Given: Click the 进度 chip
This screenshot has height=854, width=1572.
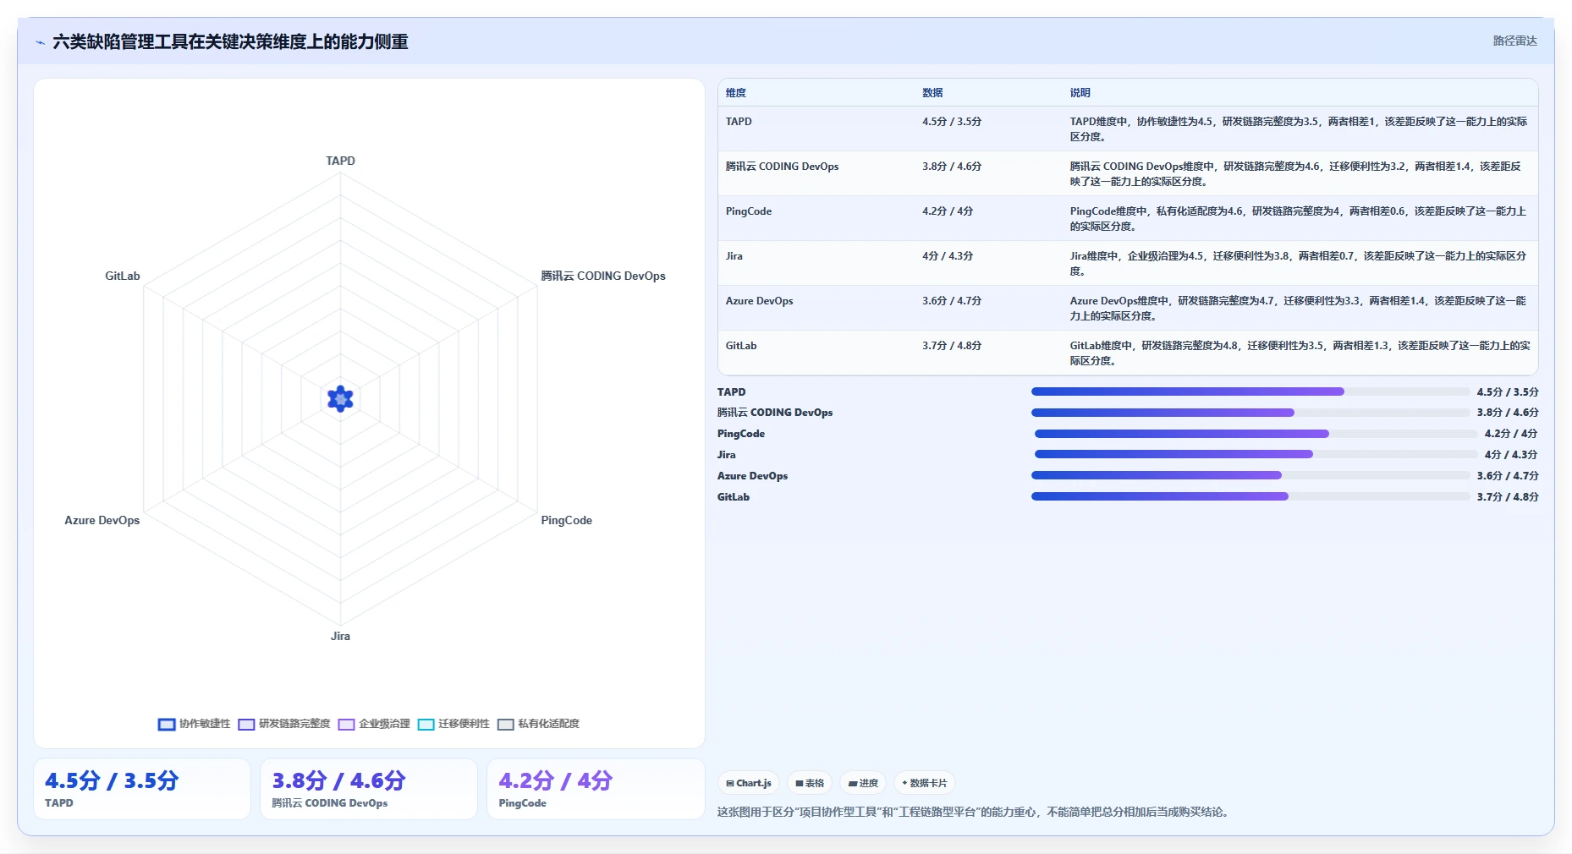Looking at the screenshot, I should [x=863, y=783].
